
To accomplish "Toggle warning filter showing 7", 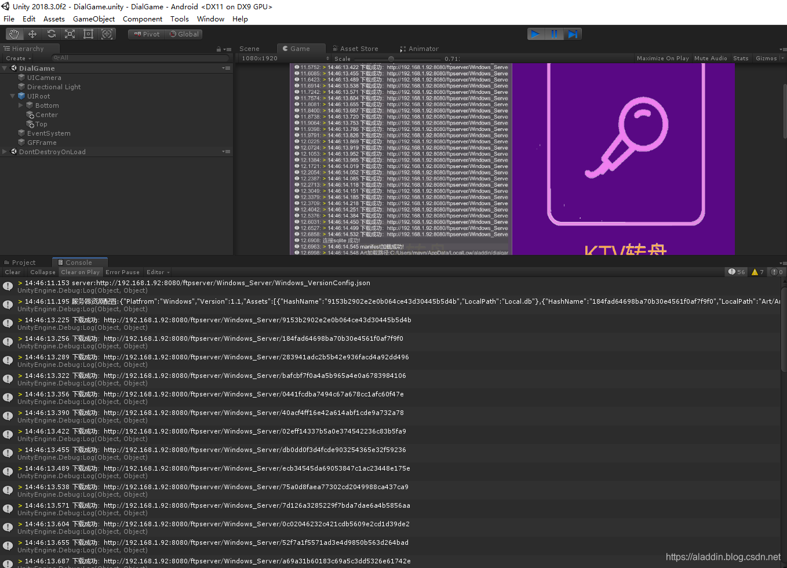I will coord(758,272).
